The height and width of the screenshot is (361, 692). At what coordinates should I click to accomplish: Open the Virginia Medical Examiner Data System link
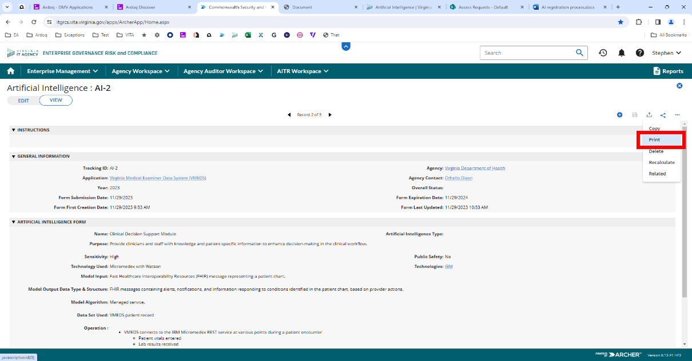tap(158, 178)
